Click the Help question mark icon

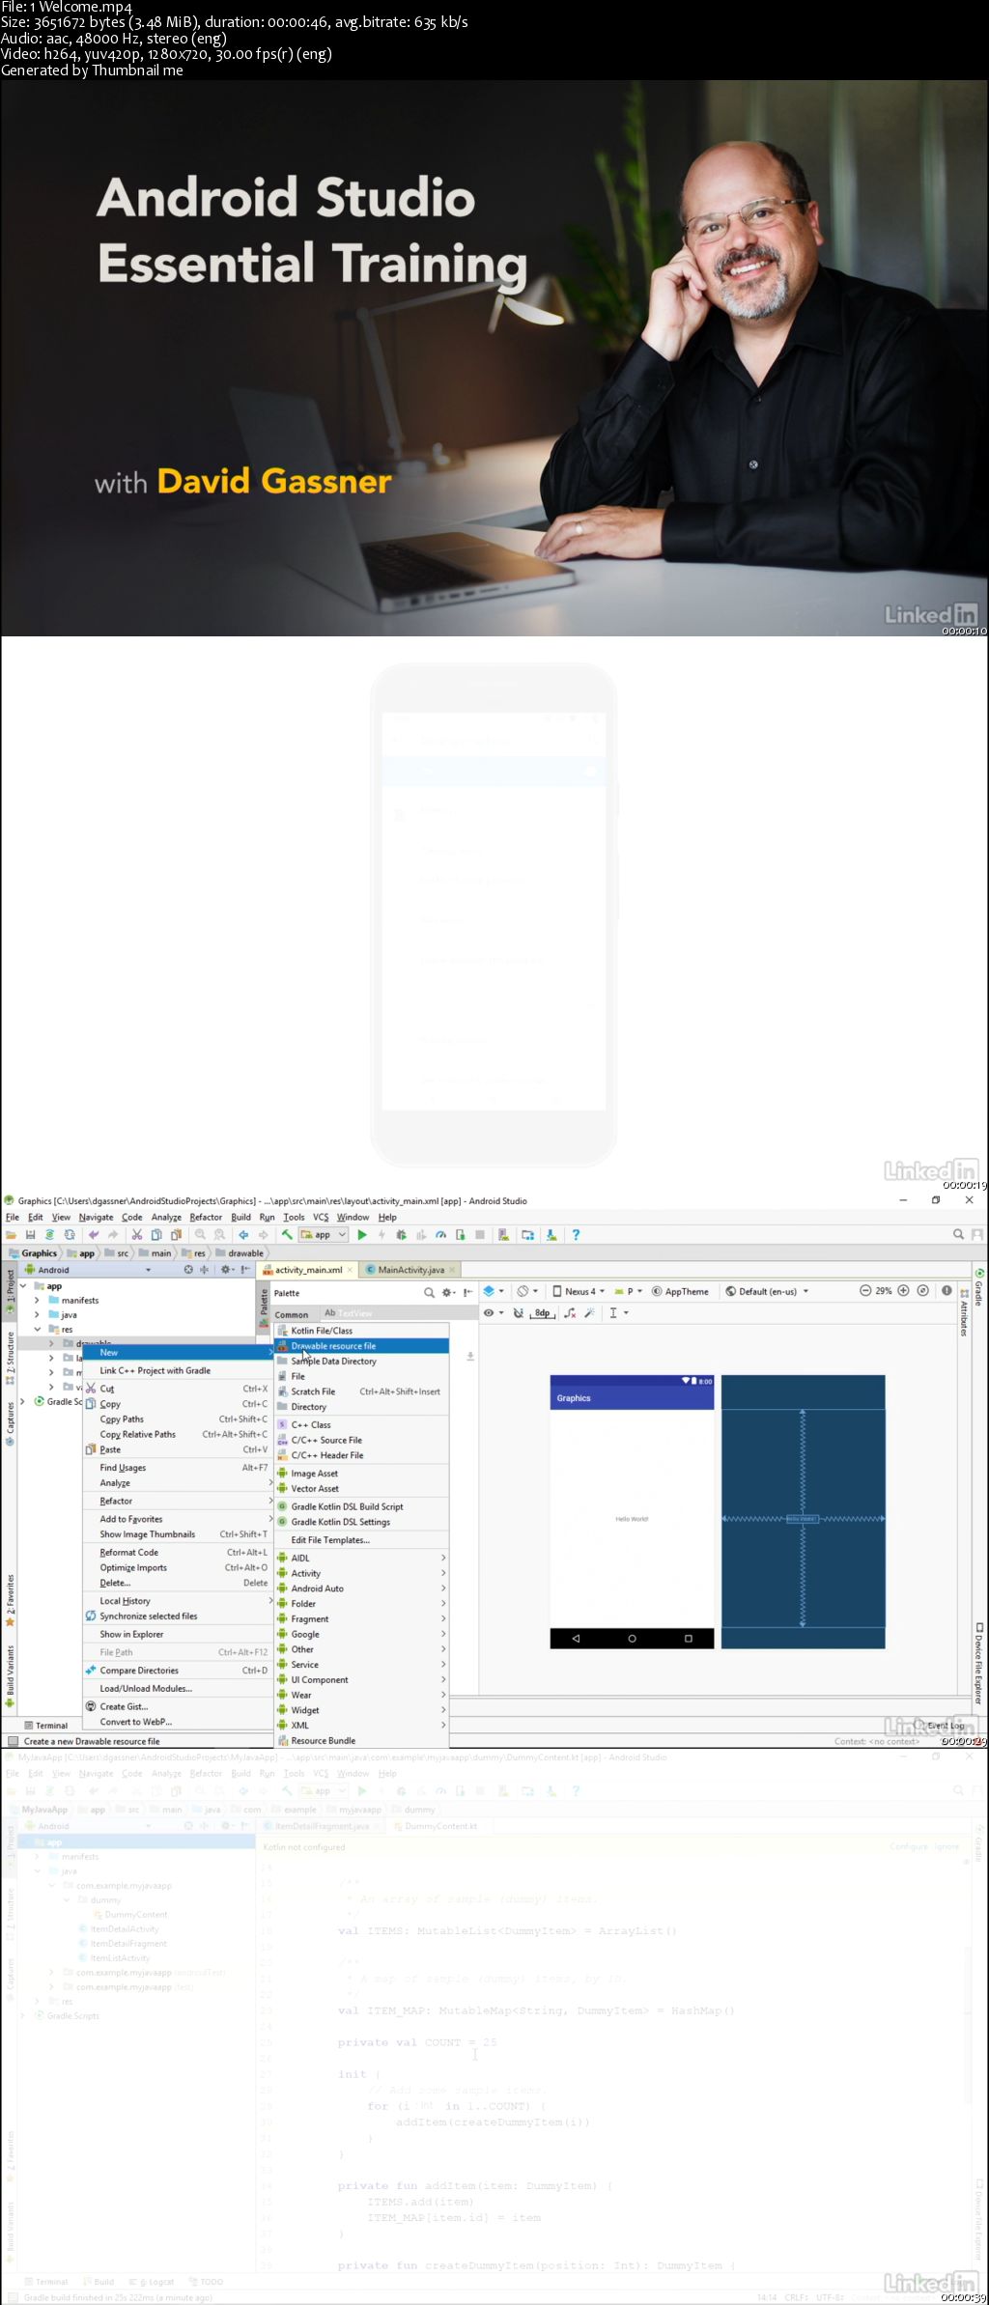[576, 1234]
